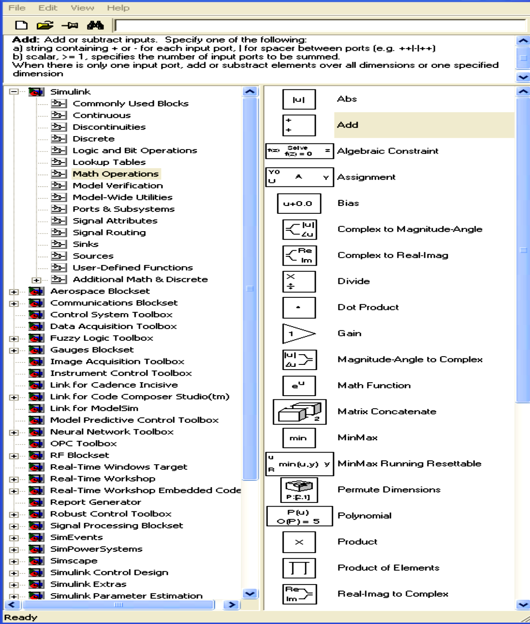This screenshot has width=530, height=624.
Task: Select the Abs block icon
Action: pos(299,100)
